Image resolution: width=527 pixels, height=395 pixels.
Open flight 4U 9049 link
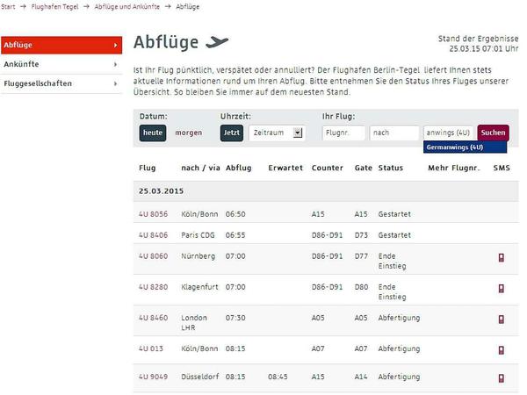pos(153,377)
